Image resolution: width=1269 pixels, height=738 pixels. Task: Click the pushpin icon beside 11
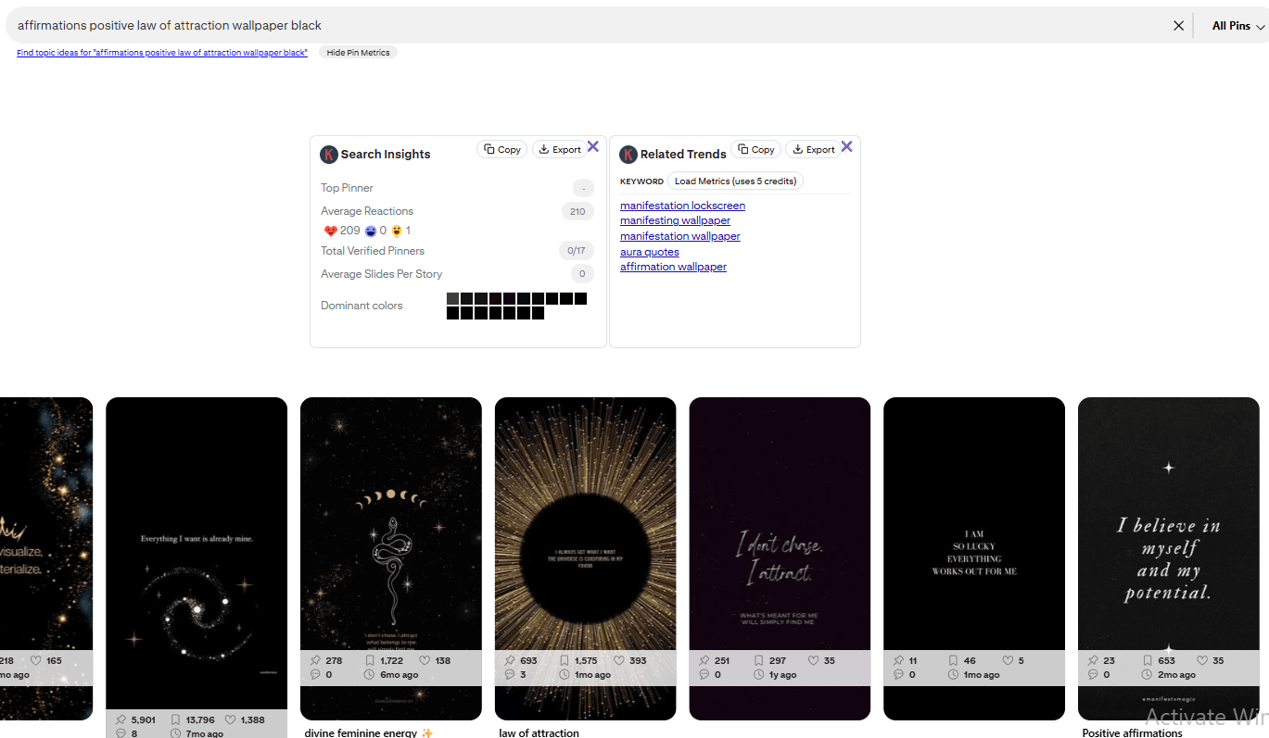898,660
